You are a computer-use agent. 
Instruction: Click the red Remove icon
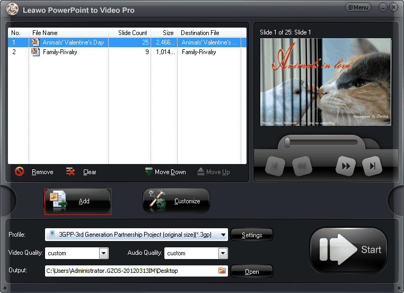coord(20,171)
